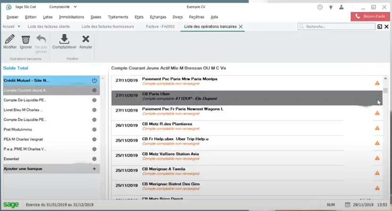Open the Aide menu
Image resolution: width=392 pixels, height=211 pixels.
(214, 17)
